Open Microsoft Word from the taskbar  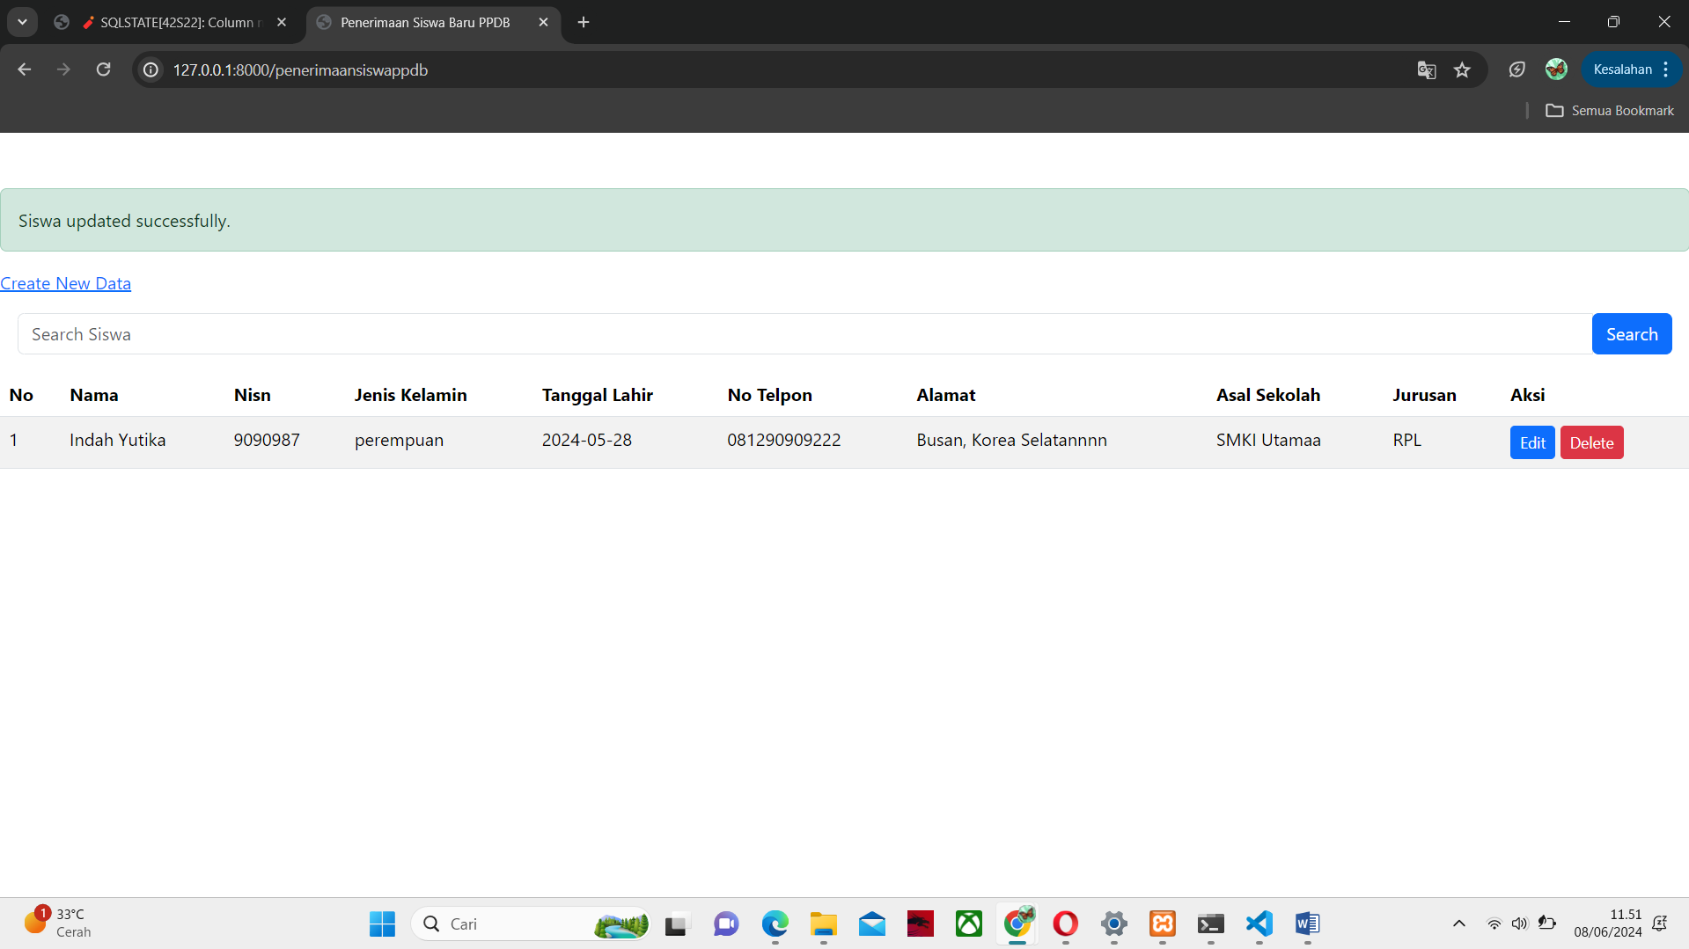[x=1307, y=923]
